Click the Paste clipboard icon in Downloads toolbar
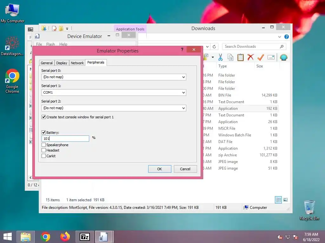Image resolution: width=325 pixels, height=243 pixels. pos(241,57)
